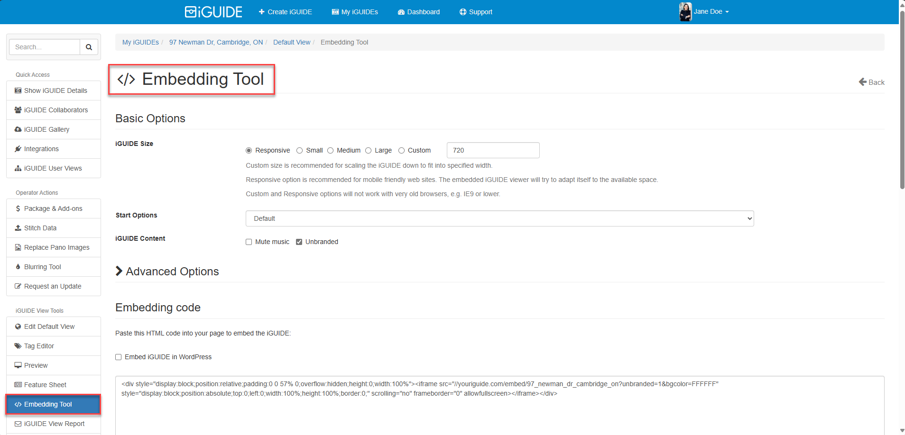Check Embed iGUIDE in WordPress
Image resolution: width=905 pixels, height=435 pixels.
(118, 357)
